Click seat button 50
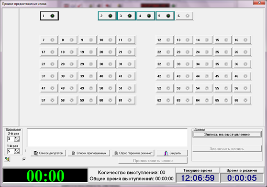The height and width of the screenshot is (187, 267). click(107, 88)
